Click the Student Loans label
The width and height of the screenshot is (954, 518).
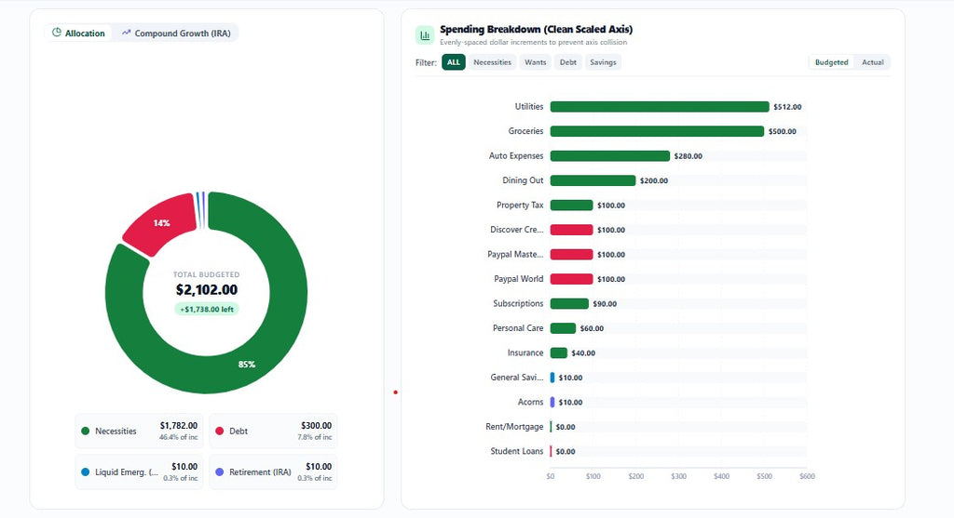tap(516, 451)
